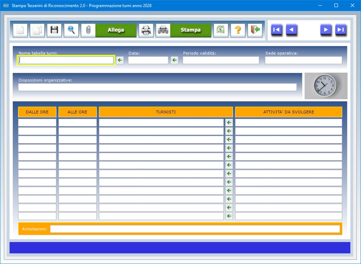Click the ALLE ORE column header
The height and width of the screenshot is (264, 361).
(78, 112)
